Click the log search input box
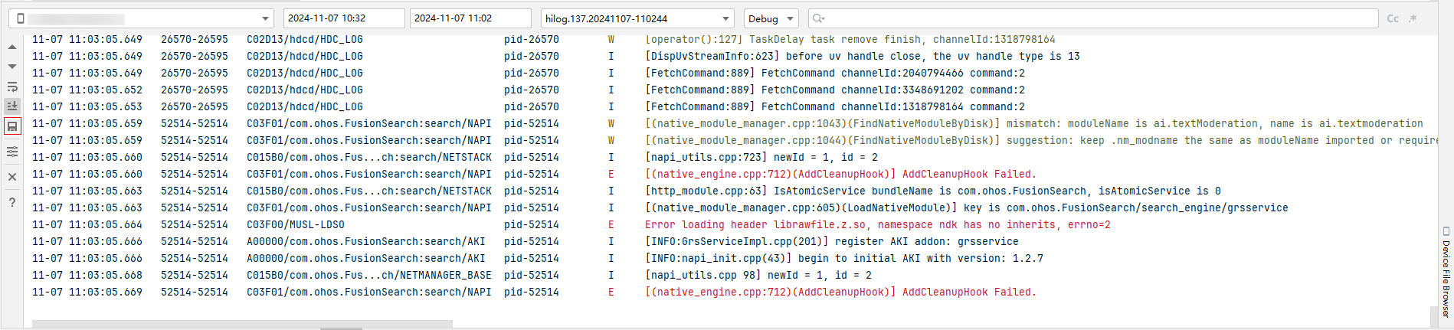Image resolution: width=1454 pixels, height=330 pixels. [1094, 18]
